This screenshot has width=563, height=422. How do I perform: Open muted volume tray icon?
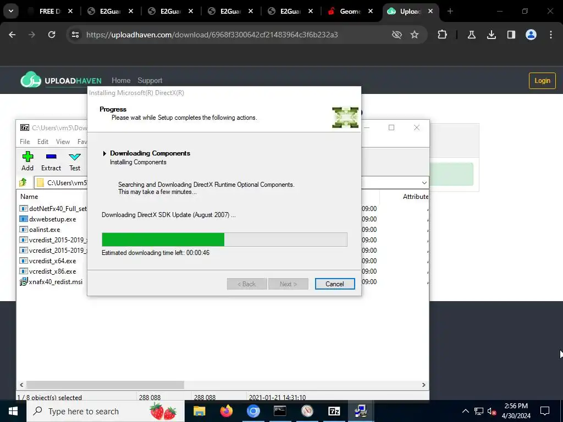tap(492, 411)
